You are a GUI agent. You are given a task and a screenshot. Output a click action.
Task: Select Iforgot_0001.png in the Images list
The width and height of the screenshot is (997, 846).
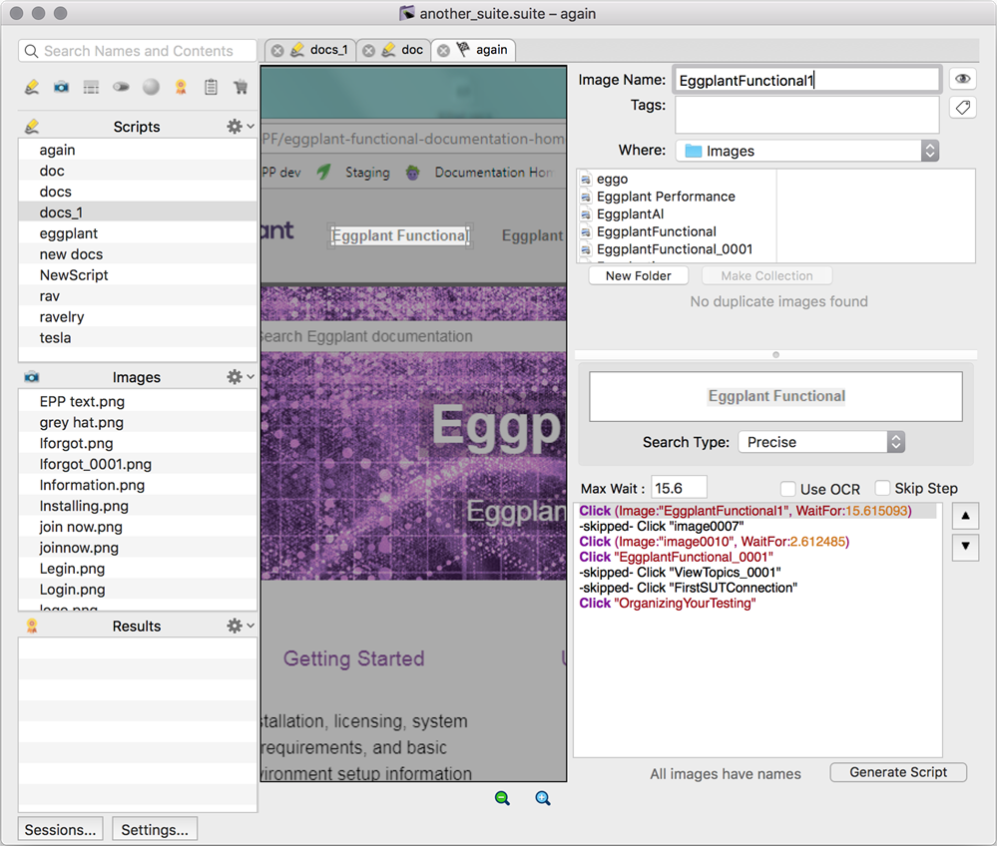click(138, 464)
